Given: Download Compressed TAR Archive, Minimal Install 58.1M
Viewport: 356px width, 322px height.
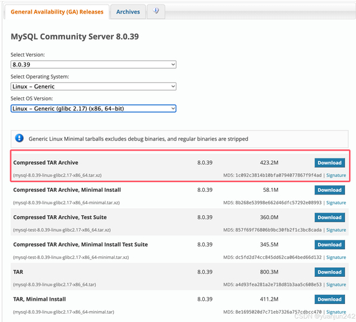Looking at the screenshot, I should [330, 190].
